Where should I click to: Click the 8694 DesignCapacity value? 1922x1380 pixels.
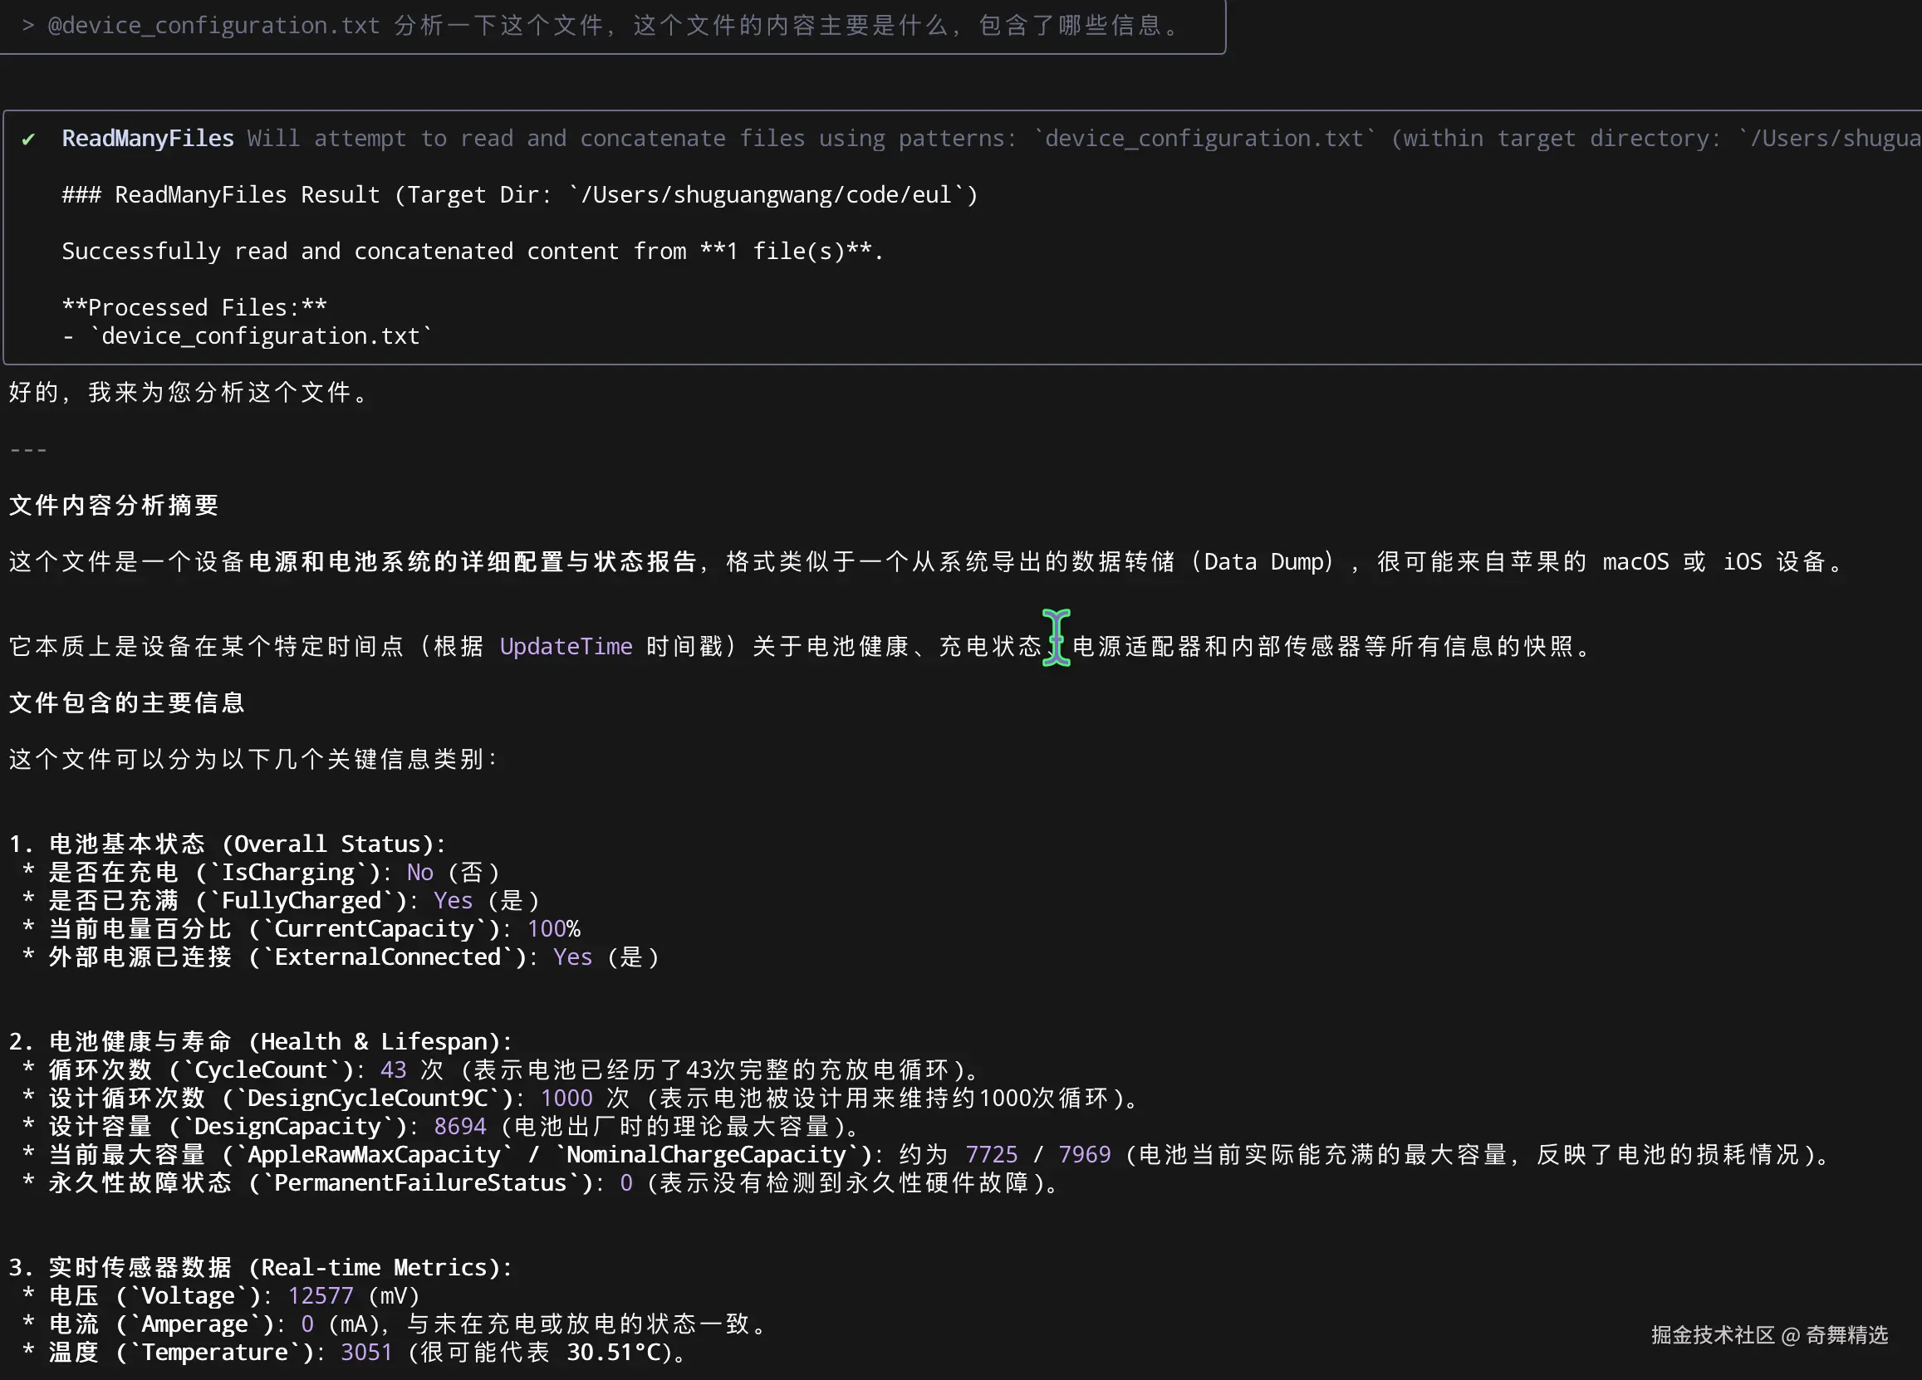[x=459, y=1127]
